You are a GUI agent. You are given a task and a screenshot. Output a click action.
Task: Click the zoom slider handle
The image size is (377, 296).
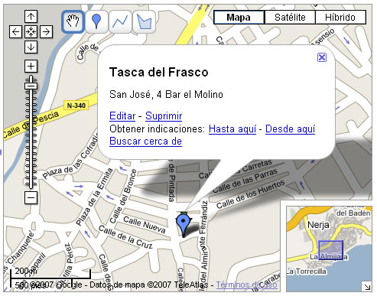click(x=31, y=86)
